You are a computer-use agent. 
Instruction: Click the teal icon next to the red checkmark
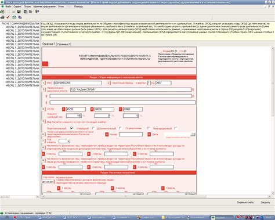pyautogui.click(x=15, y=17)
